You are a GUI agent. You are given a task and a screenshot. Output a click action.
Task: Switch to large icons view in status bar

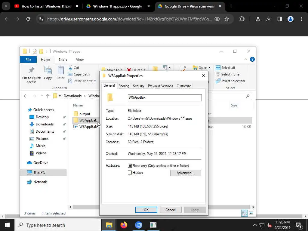251,213
